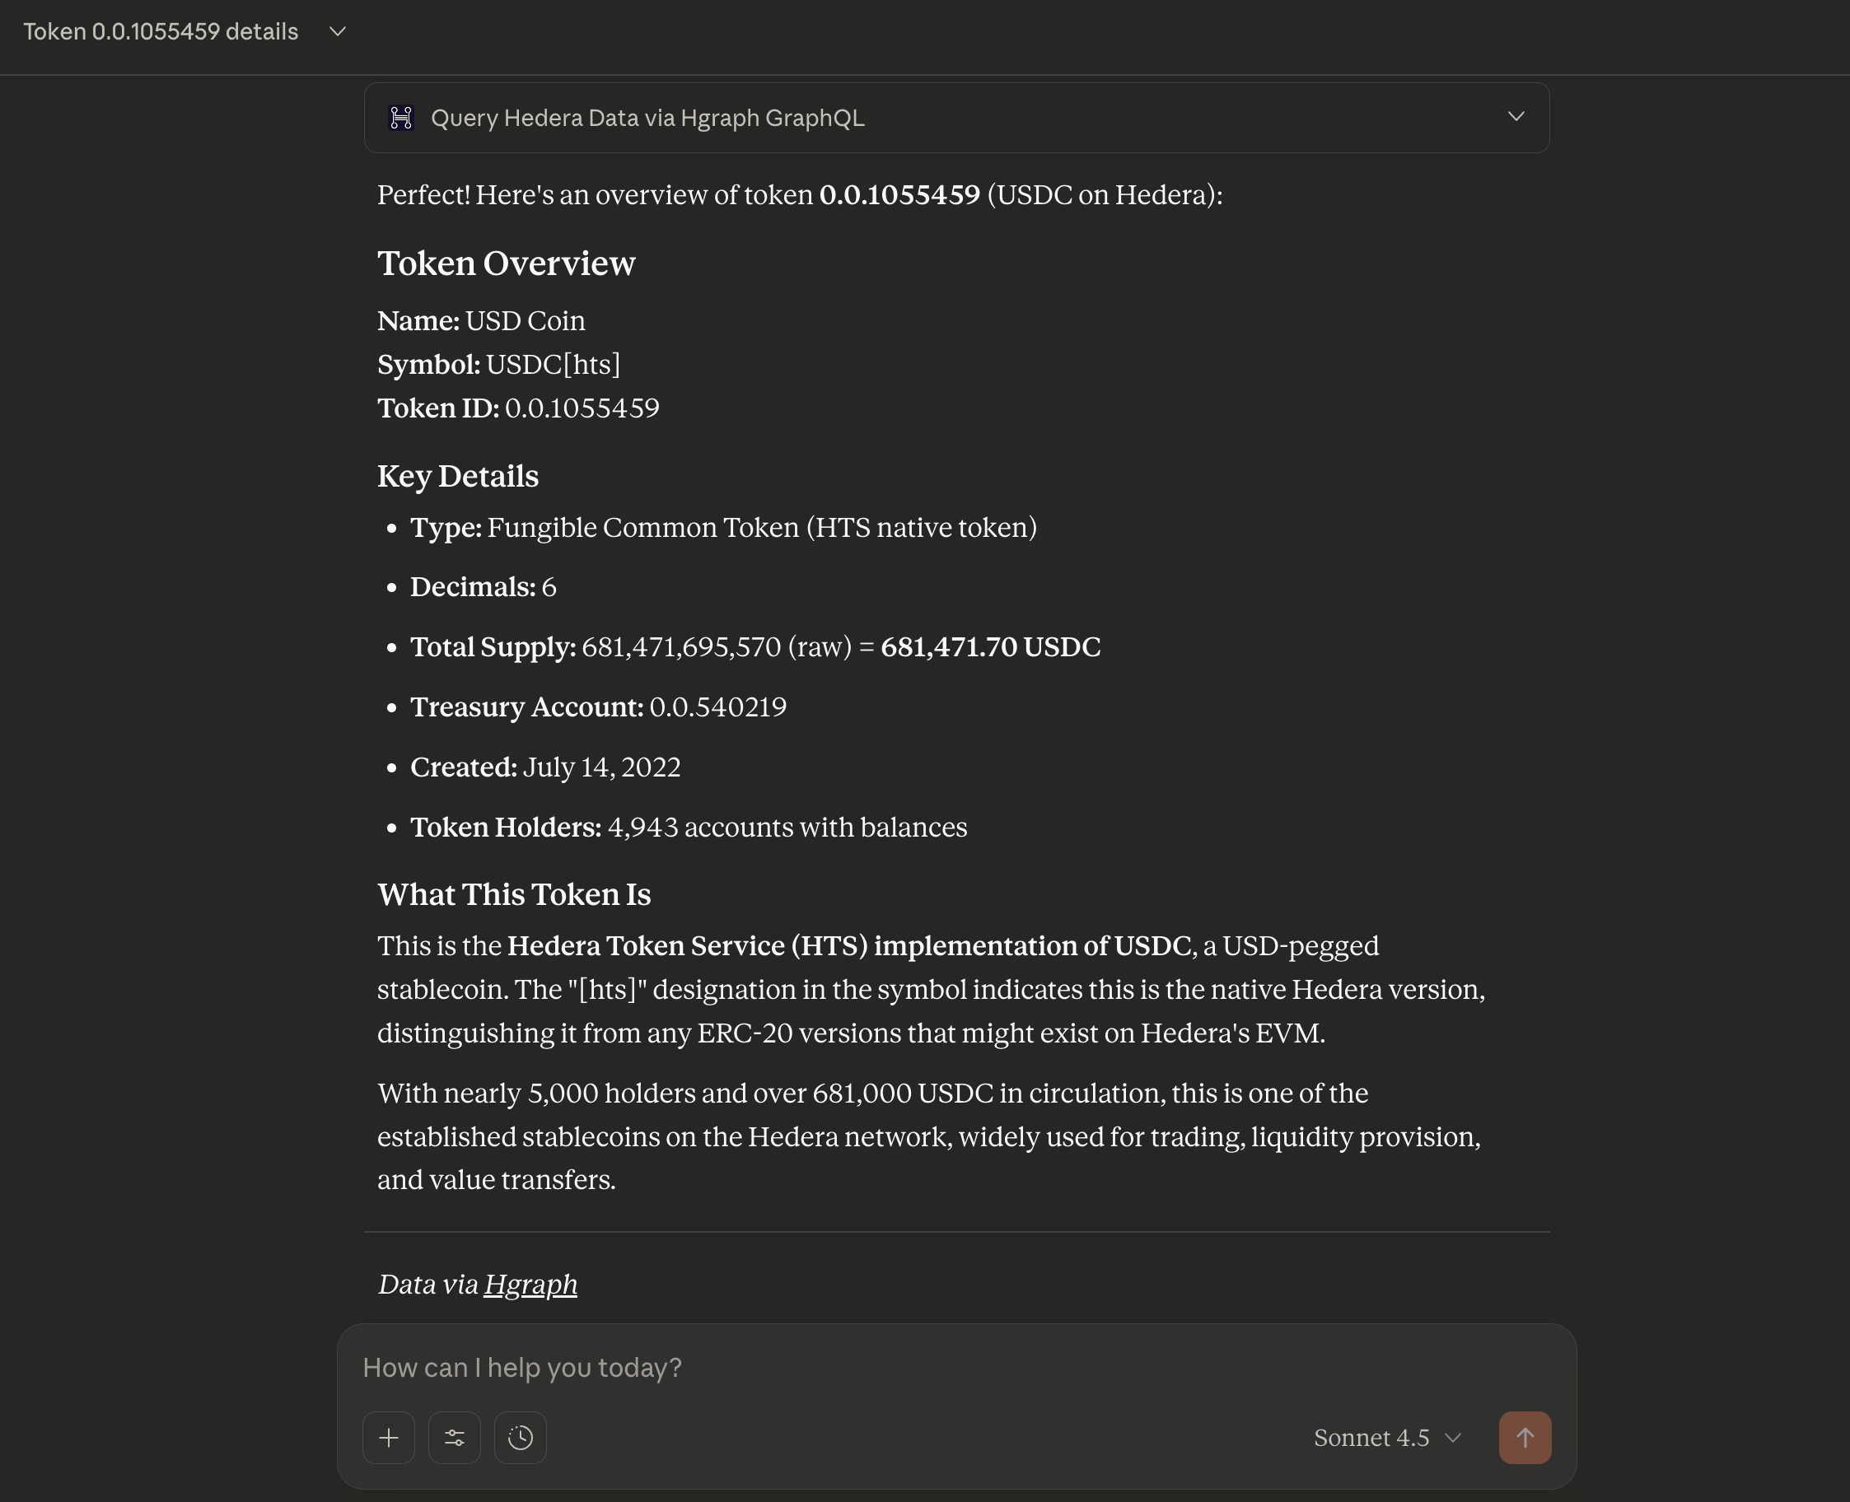Click the Data via Hgraph attribution link
The height and width of the screenshot is (1502, 1850).
[530, 1284]
